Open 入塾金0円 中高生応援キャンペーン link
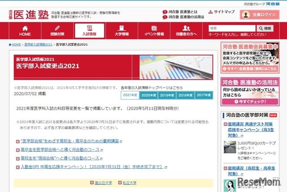Screen dimensions: 287x192 pyautogui.click(x=92, y=167)
